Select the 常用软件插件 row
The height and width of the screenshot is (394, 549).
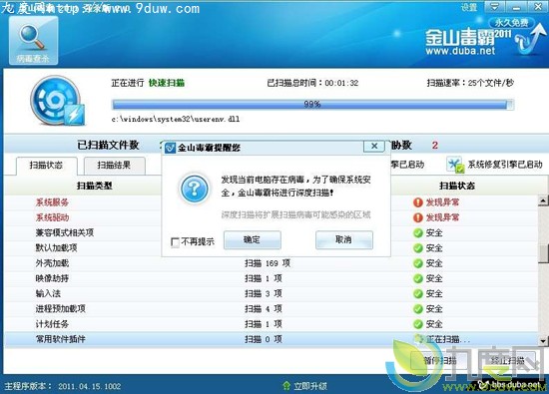click(272, 339)
